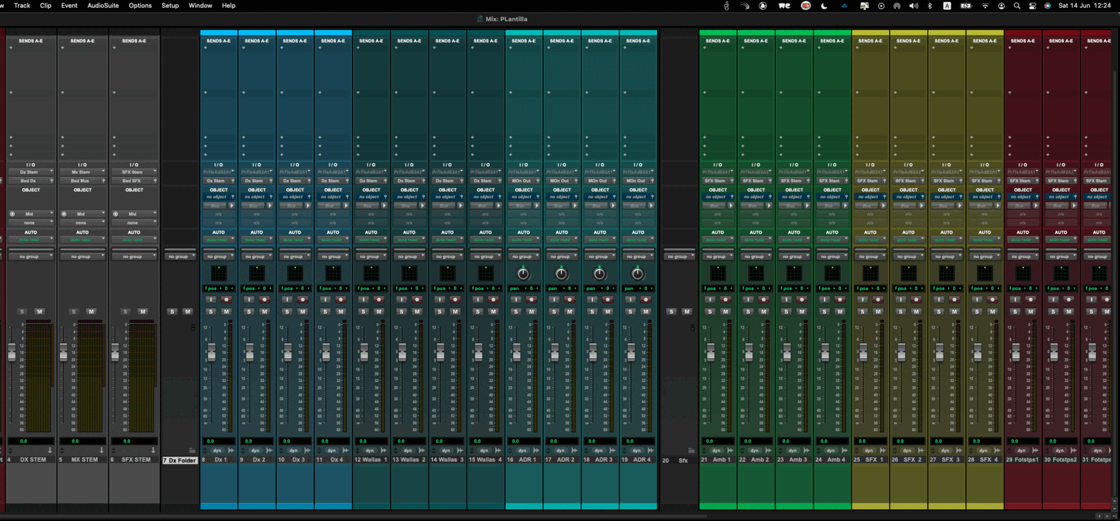Open the none dropdown on SFX STEM
The width and height of the screenshot is (1120, 521).
[x=134, y=223]
